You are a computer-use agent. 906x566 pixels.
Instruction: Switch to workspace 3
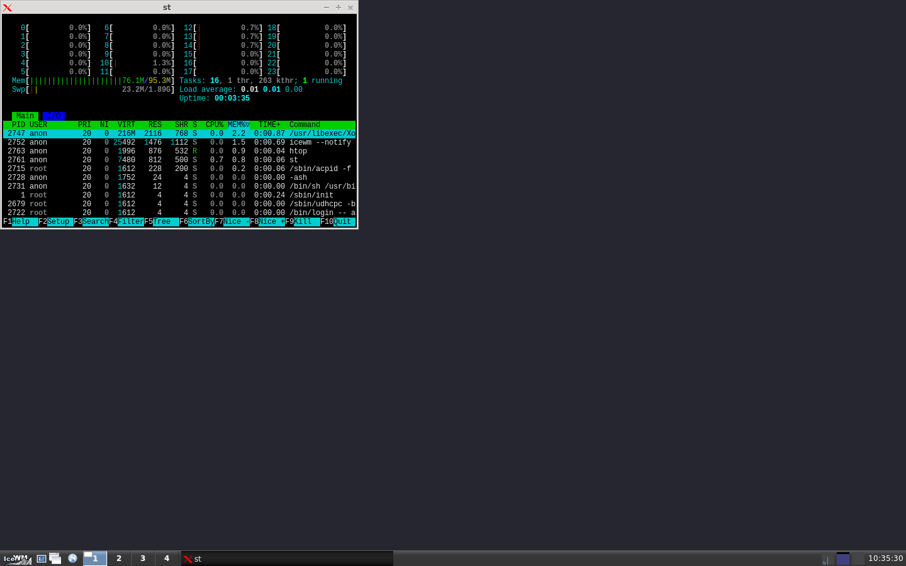coord(143,558)
